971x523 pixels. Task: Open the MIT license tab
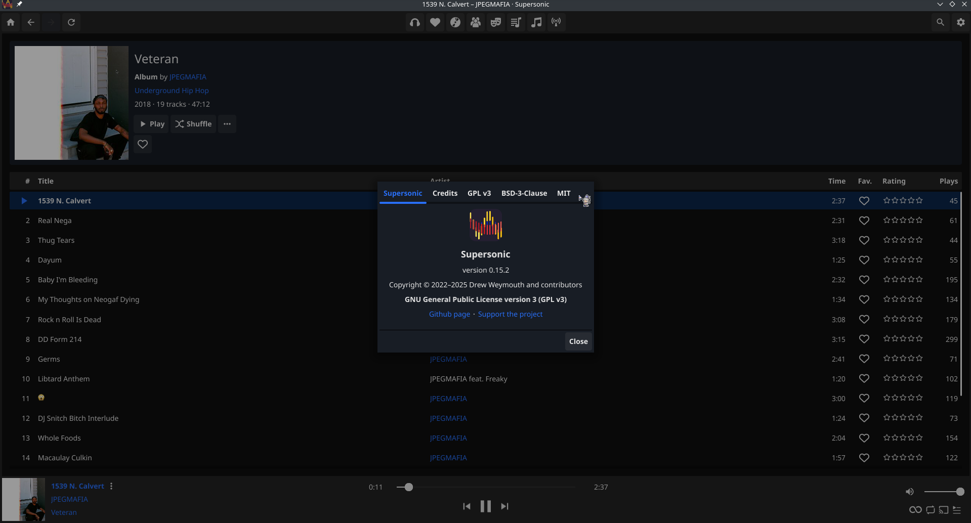[564, 193]
